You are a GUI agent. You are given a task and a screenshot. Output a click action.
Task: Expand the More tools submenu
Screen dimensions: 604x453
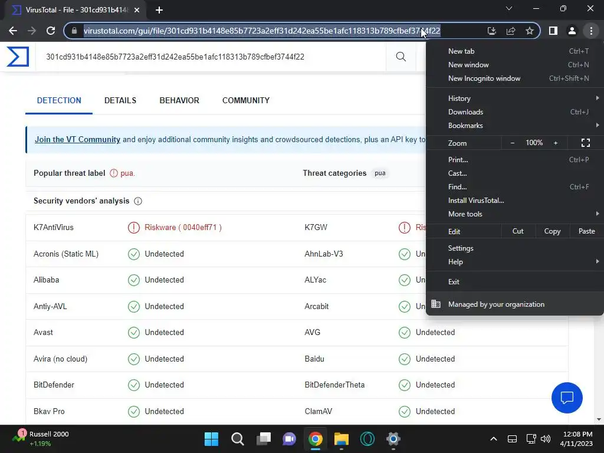pos(514,214)
